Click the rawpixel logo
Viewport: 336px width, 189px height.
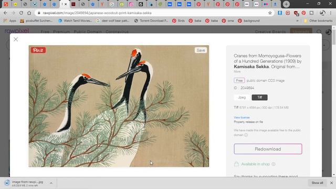17,31
